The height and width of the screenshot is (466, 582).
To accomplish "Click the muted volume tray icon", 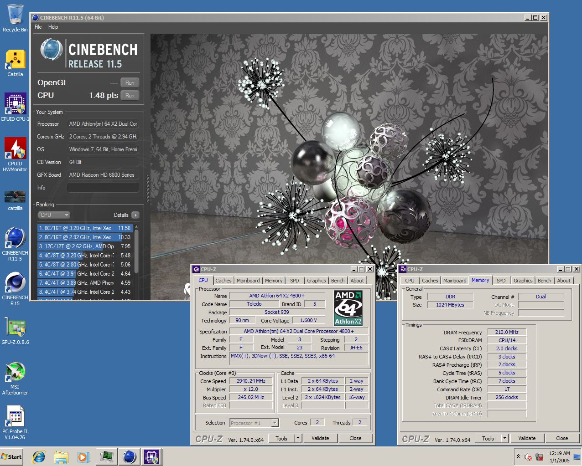I will click(528, 457).
